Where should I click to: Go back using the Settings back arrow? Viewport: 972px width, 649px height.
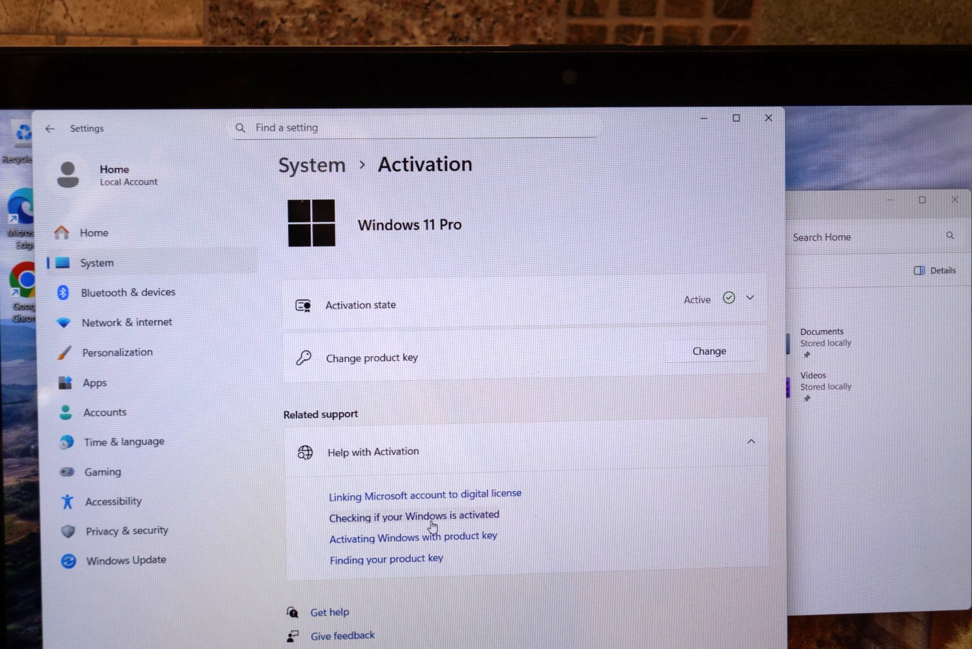pyautogui.click(x=50, y=129)
